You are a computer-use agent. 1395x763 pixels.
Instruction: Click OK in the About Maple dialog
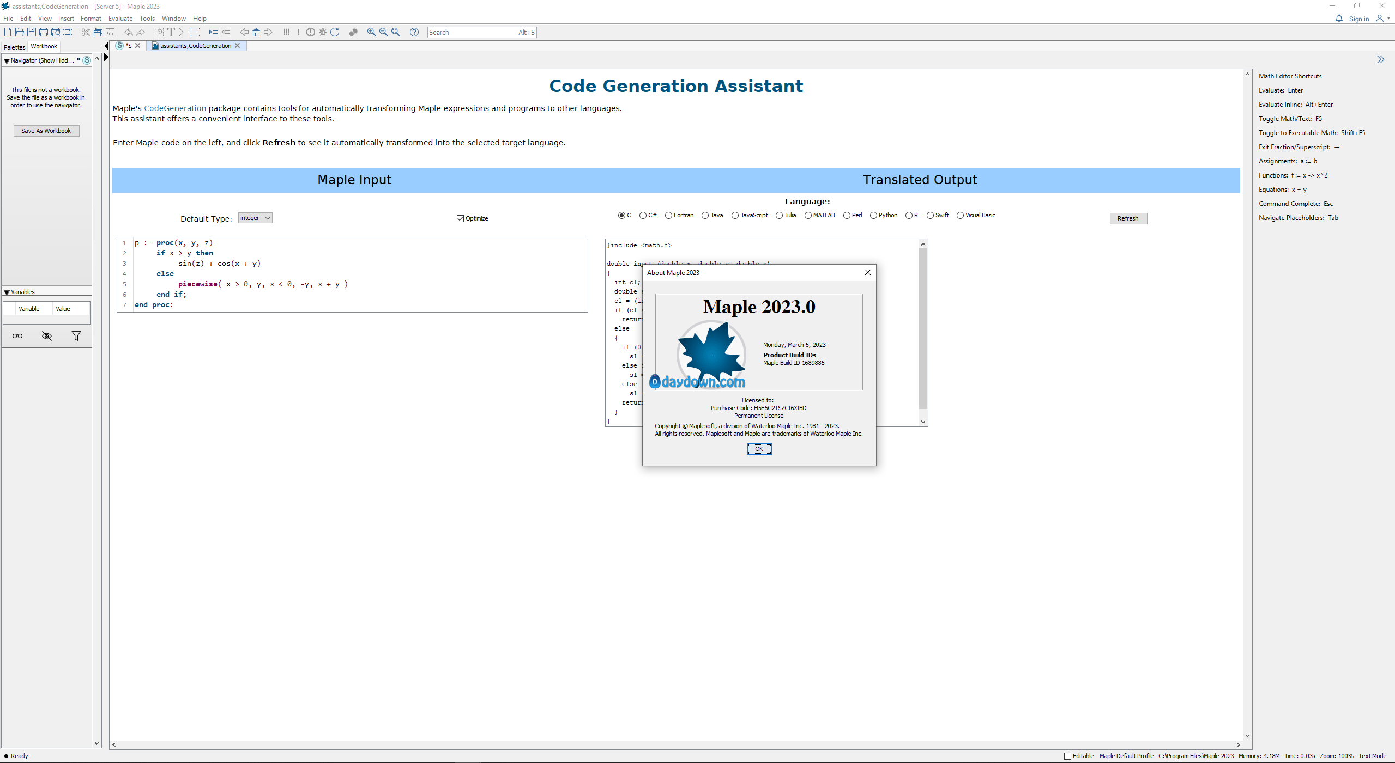pyautogui.click(x=759, y=449)
